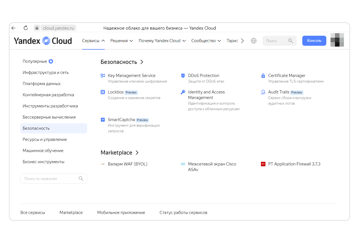Image resolution: width=359 pixels, height=243 pixels.
Task: Select Бизнес-инструменты category
Action: (54, 162)
